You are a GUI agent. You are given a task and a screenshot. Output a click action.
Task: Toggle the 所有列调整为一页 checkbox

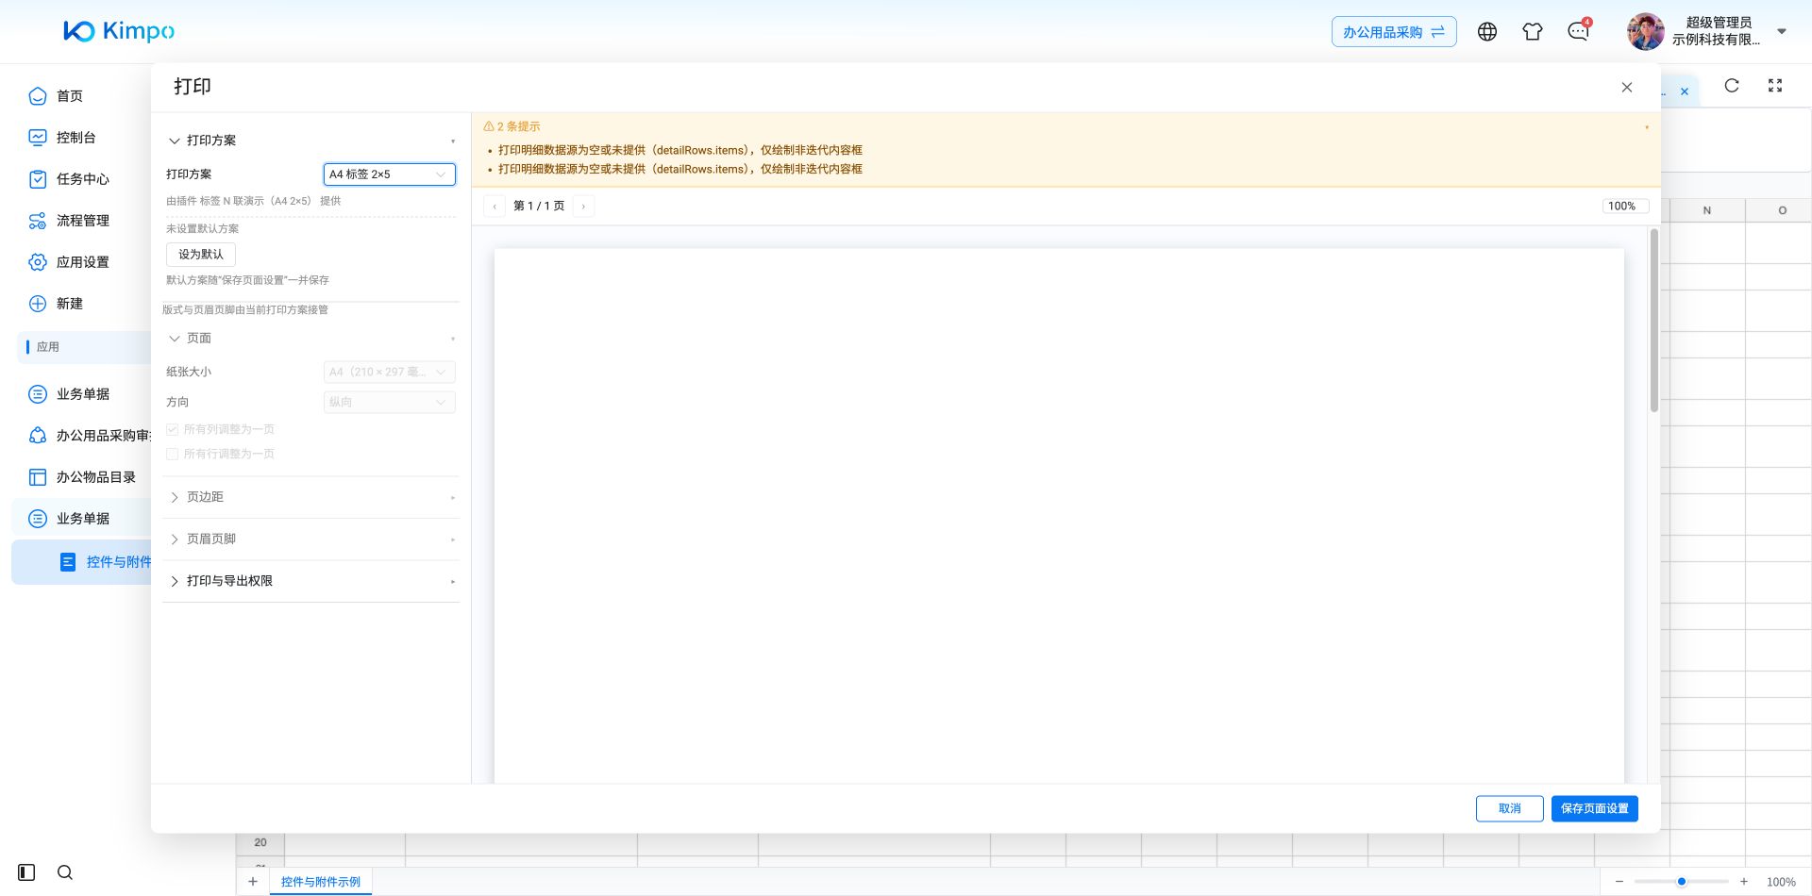pos(173,429)
